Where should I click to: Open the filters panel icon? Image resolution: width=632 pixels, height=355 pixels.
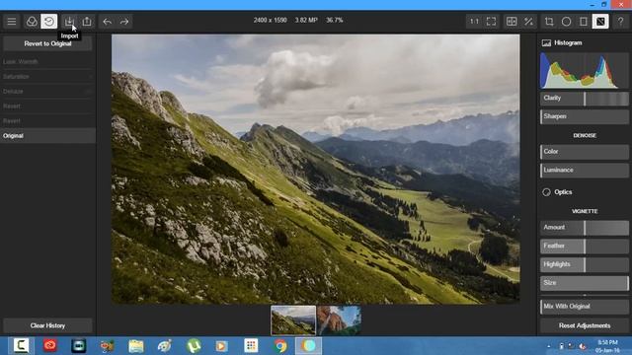[32, 22]
